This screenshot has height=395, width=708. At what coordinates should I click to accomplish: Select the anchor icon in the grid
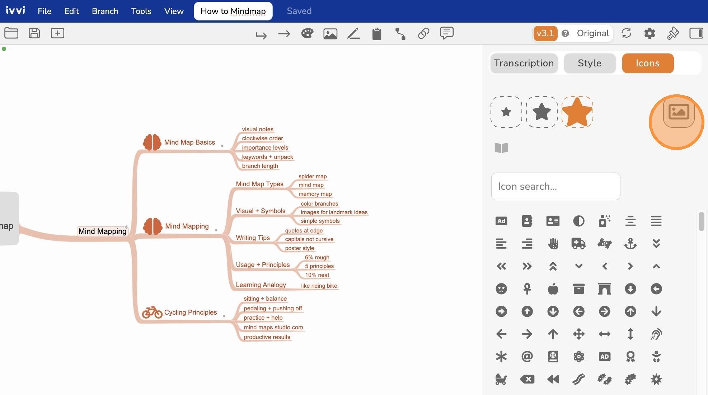pyautogui.click(x=630, y=244)
